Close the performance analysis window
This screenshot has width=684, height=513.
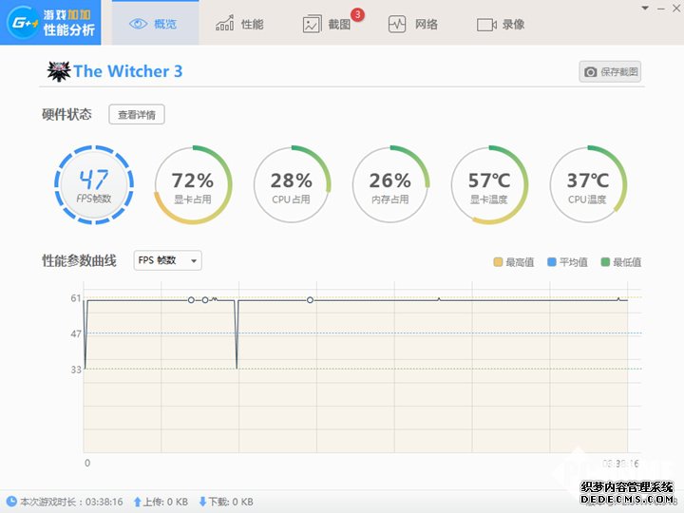(x=676, y=9)
